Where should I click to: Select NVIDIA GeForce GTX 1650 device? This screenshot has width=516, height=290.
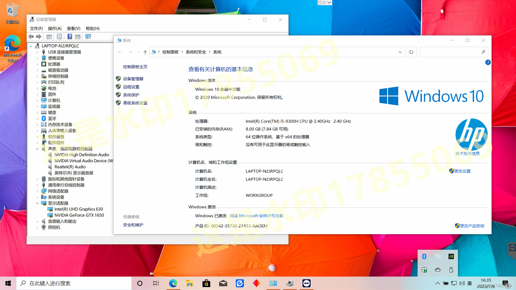pyautogui.click(x=79, y=215)
